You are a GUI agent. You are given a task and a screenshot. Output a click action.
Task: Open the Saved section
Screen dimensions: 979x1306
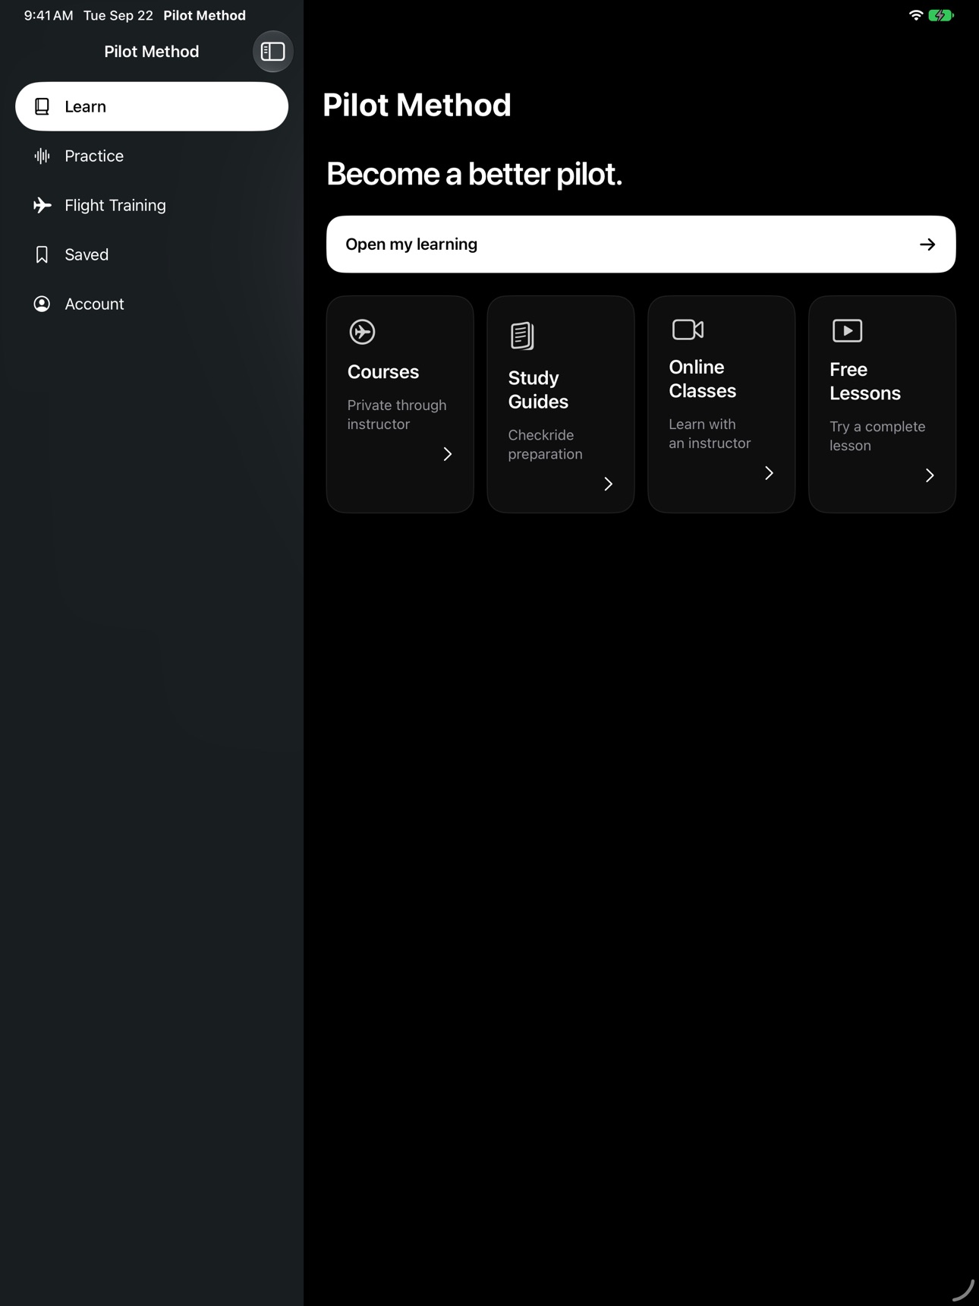click(x=152, y=254)
